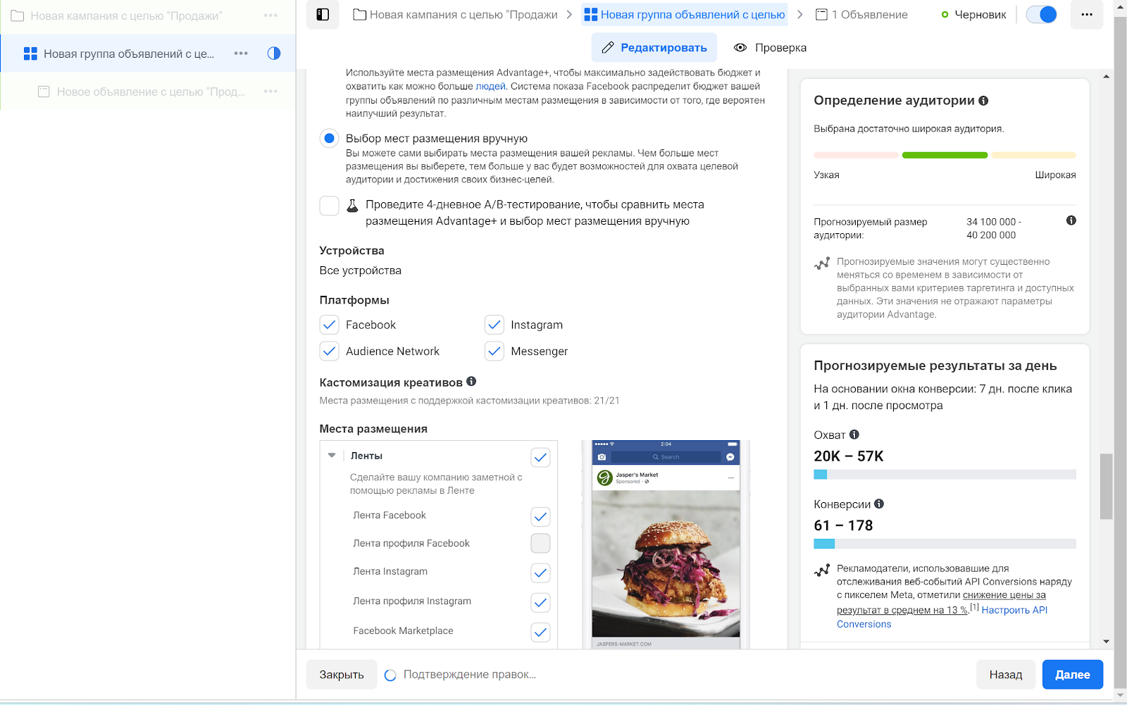Open 'снижение цены за результат' link
1127x705 pixels.
click(x=941, y=602)
